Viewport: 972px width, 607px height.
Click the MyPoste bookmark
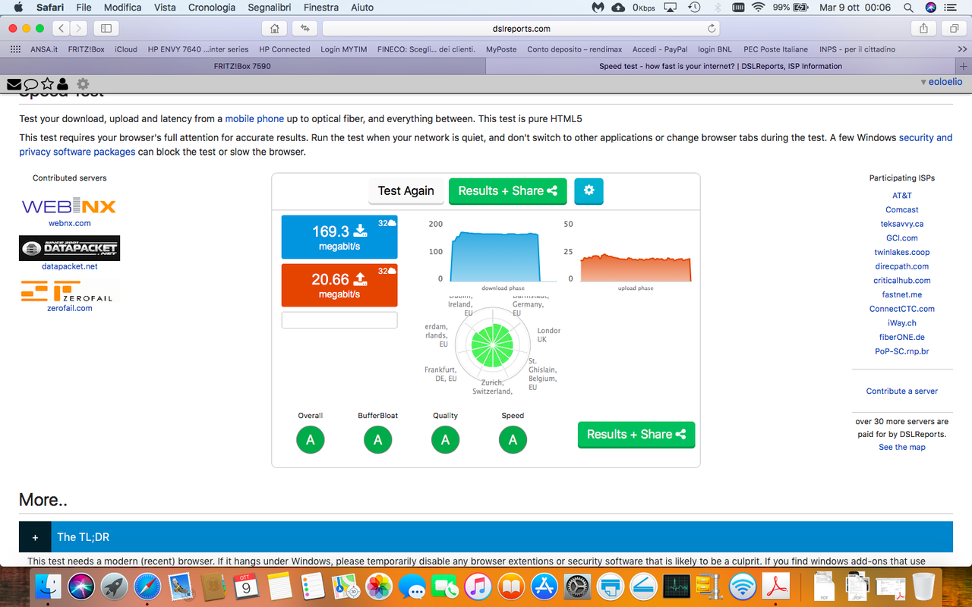coord(501,49)
